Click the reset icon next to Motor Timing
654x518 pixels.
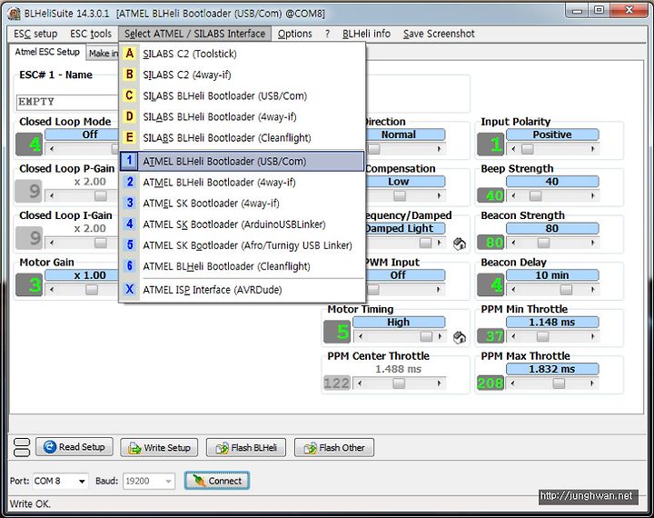[460, 337]
